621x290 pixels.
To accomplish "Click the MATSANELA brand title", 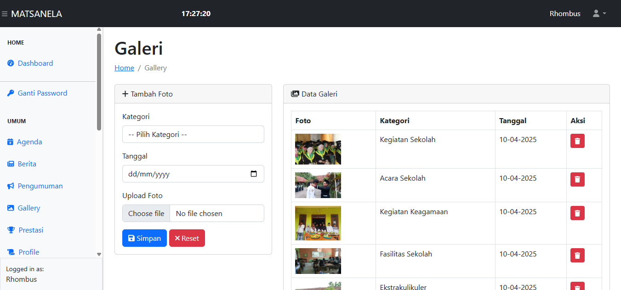I will point(36,14).
